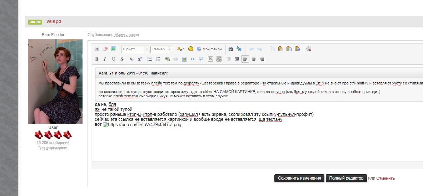The height and width of the screenshot is (196, 423).
Task: Click the Wispa avatar photo
Action: 55,81
